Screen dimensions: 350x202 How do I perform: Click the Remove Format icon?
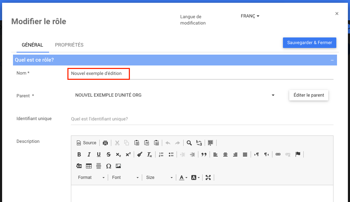(149, 154)
